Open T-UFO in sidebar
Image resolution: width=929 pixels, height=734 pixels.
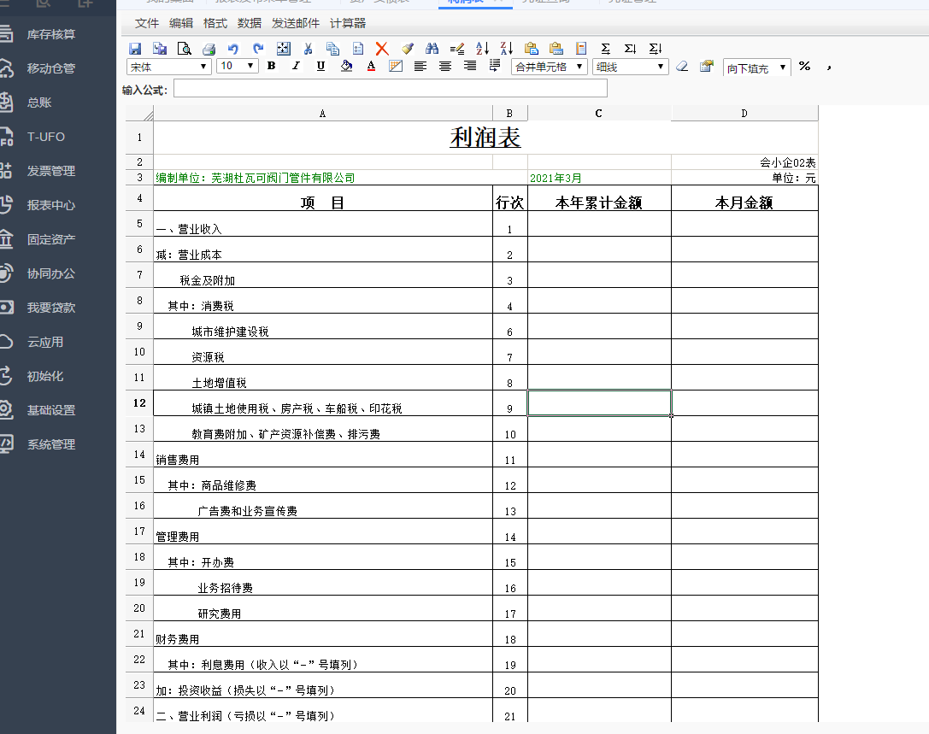click(45, 137)
